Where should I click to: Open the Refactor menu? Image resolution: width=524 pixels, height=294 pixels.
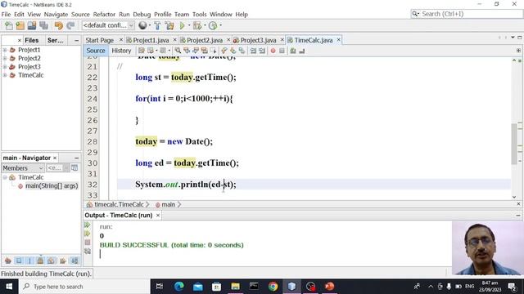(104, 15)
